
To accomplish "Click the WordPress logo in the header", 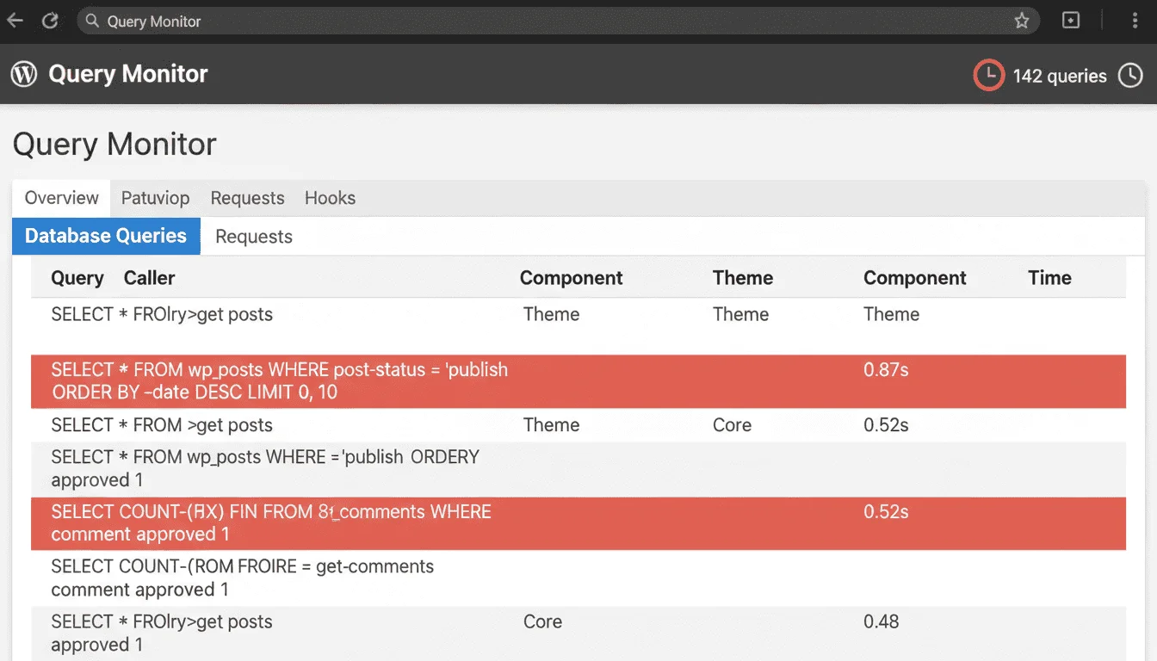I will (x=24, y=74).
